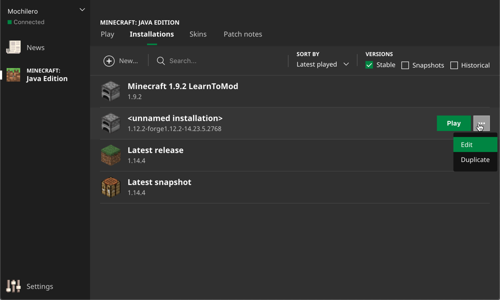Click furnace icon of unnamed installation
500x300 pixels.
111,123
